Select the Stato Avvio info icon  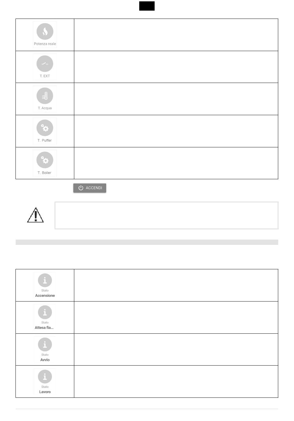45,345
